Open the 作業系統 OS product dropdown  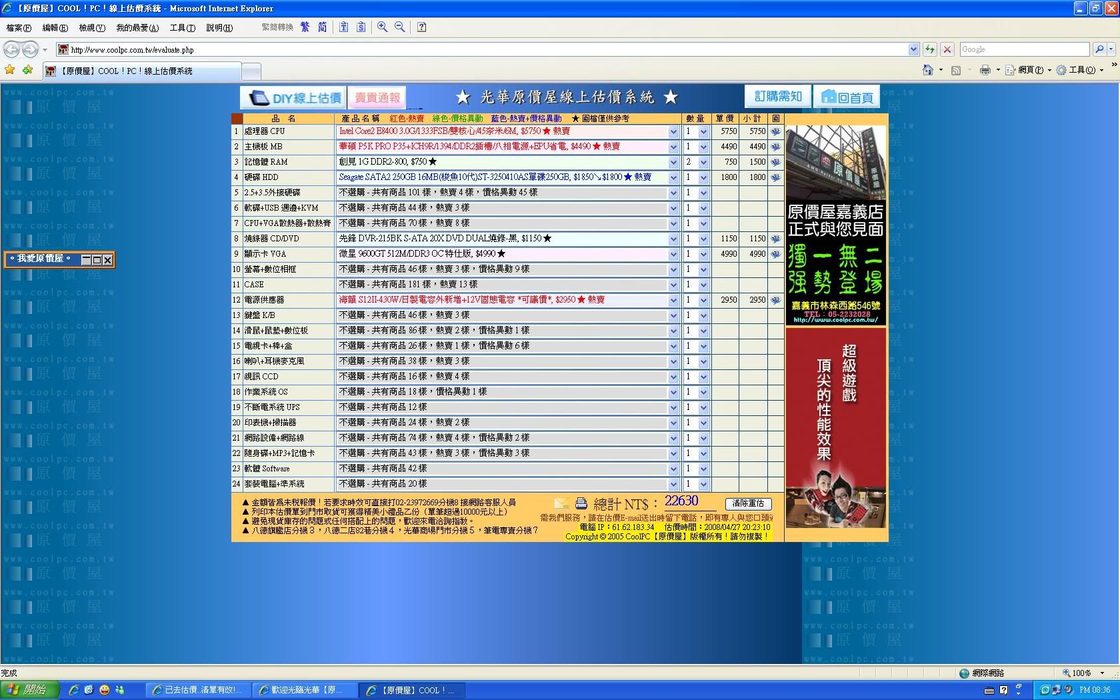tap(673, 392)
